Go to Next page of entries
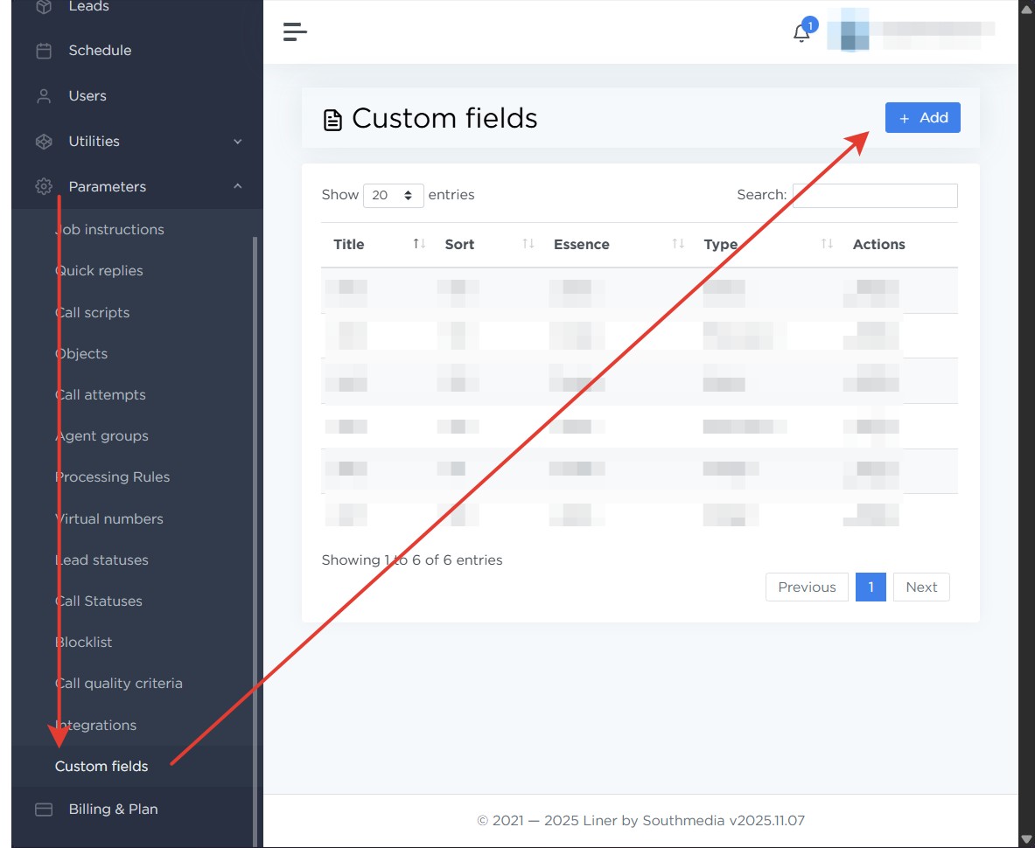This screenshot has height=848, width=1035. coord(921,587)
